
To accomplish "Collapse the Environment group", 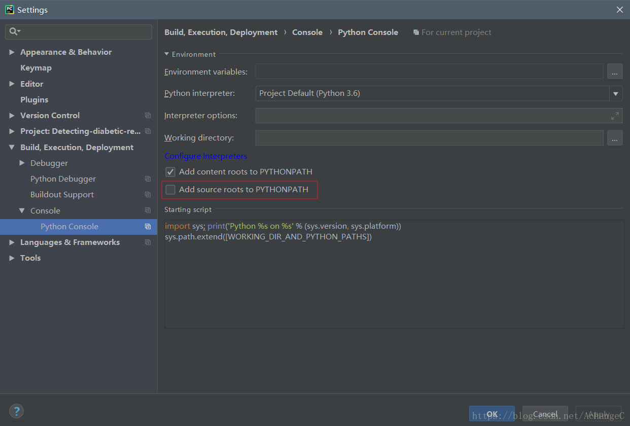I will point(167,54).
